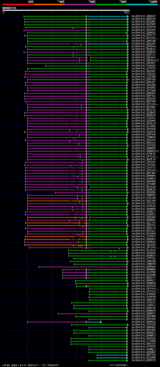This screenshot has height=367, width=160.
Task: Open the UniRef100_B3FXQ4 hit
Action: coord(143,79)
